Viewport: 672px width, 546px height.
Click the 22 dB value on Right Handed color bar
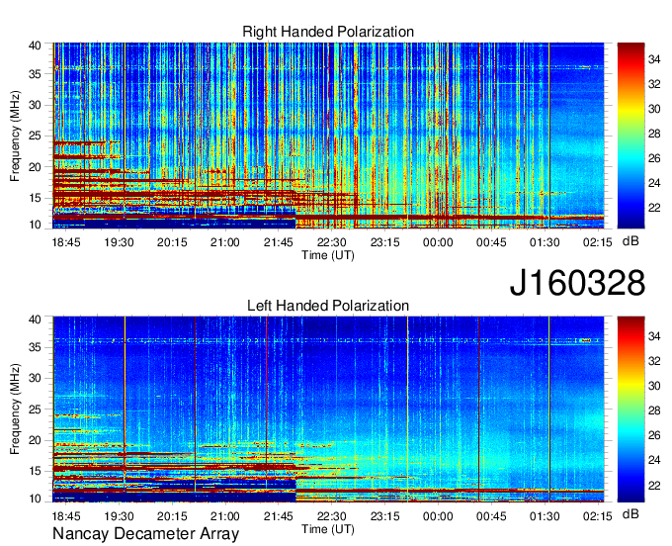654,208
